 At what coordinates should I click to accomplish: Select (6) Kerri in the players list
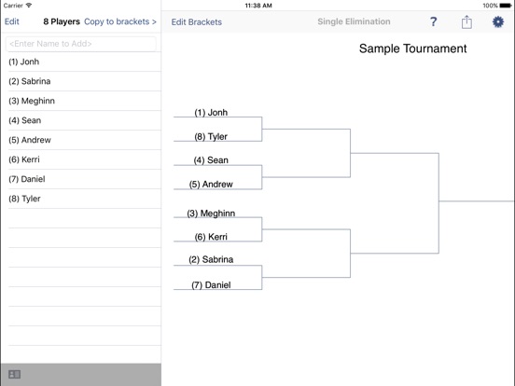coord(85,159)
